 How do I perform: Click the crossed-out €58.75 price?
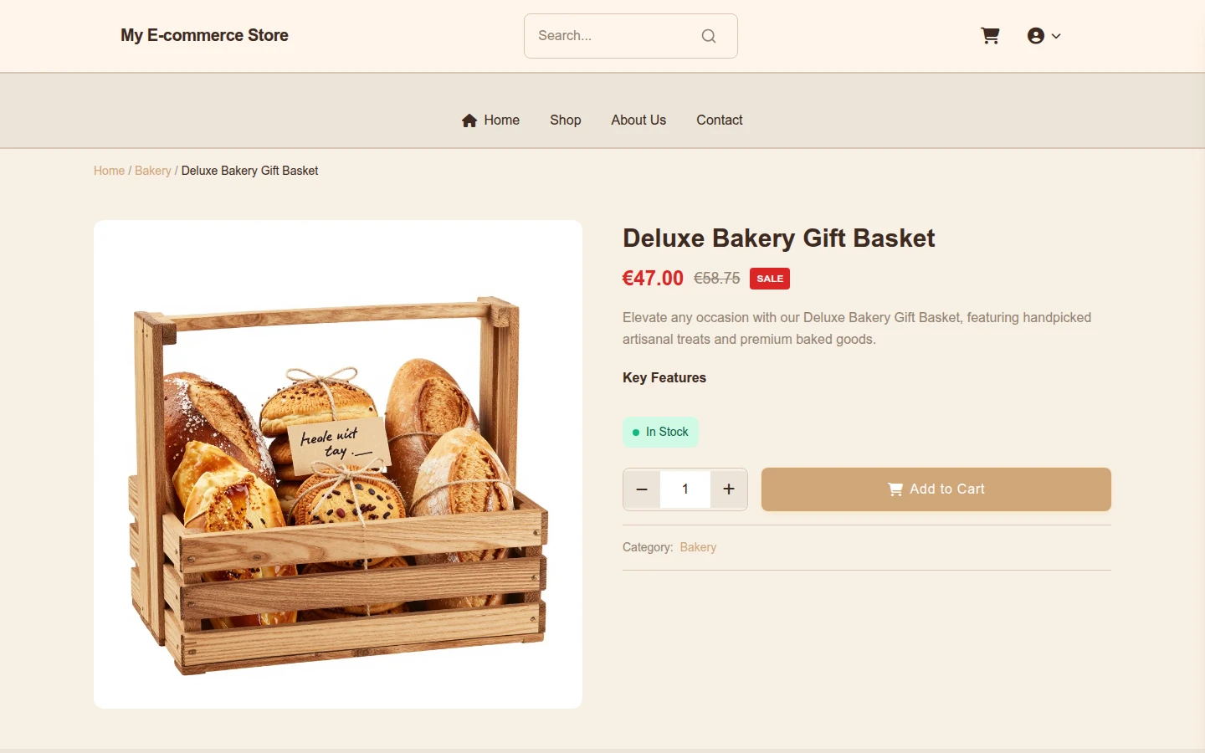point(717,278)
